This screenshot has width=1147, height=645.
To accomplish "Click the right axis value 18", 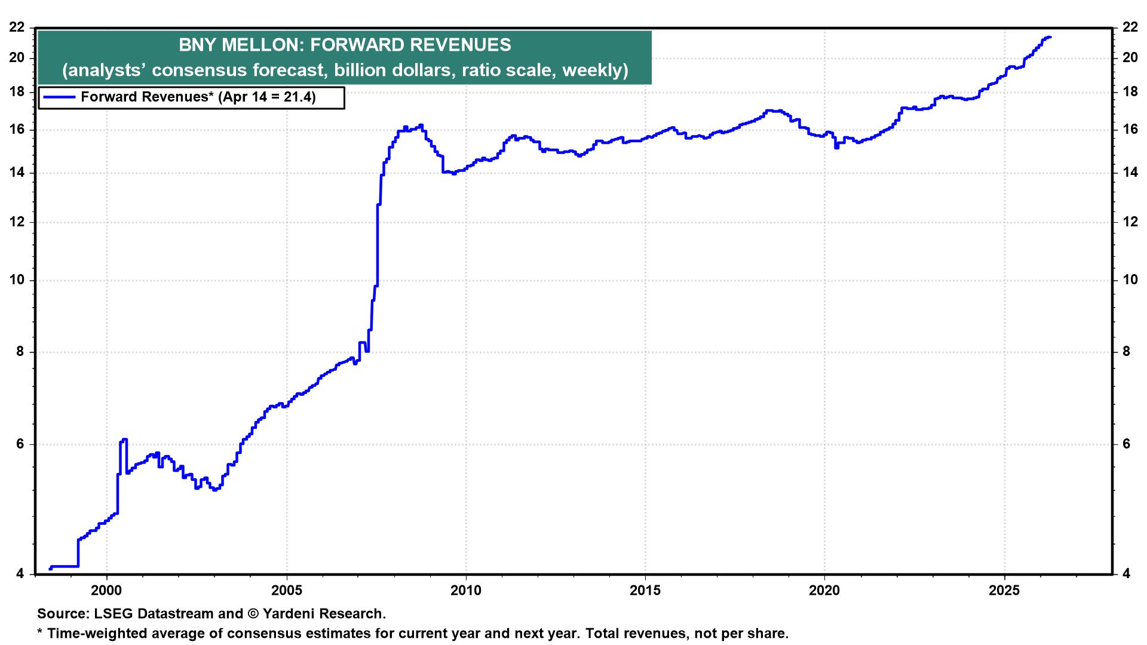I will (x=1129, y=92).
